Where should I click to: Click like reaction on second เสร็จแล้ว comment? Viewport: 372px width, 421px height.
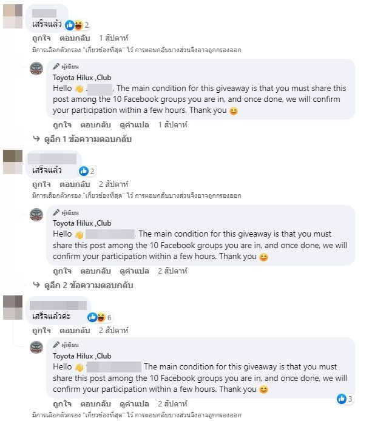(84, 171)
